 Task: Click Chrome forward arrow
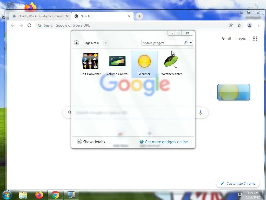[x=21, y=25]
